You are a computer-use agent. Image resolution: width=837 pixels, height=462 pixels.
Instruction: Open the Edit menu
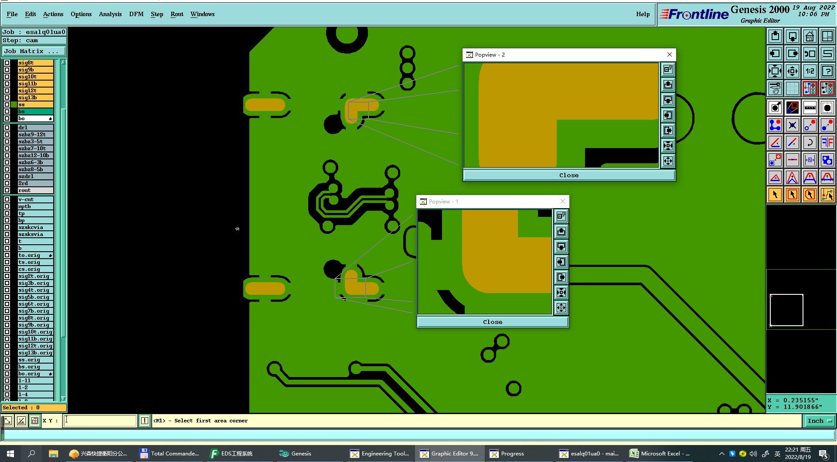click(31, 14)
